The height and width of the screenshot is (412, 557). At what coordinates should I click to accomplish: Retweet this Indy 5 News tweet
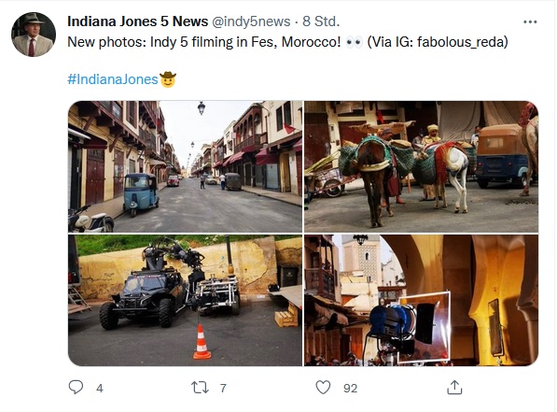point(200,388)
